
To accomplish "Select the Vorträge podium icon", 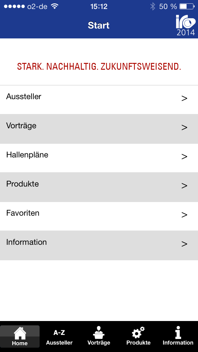I will click(x=98, y=332).
